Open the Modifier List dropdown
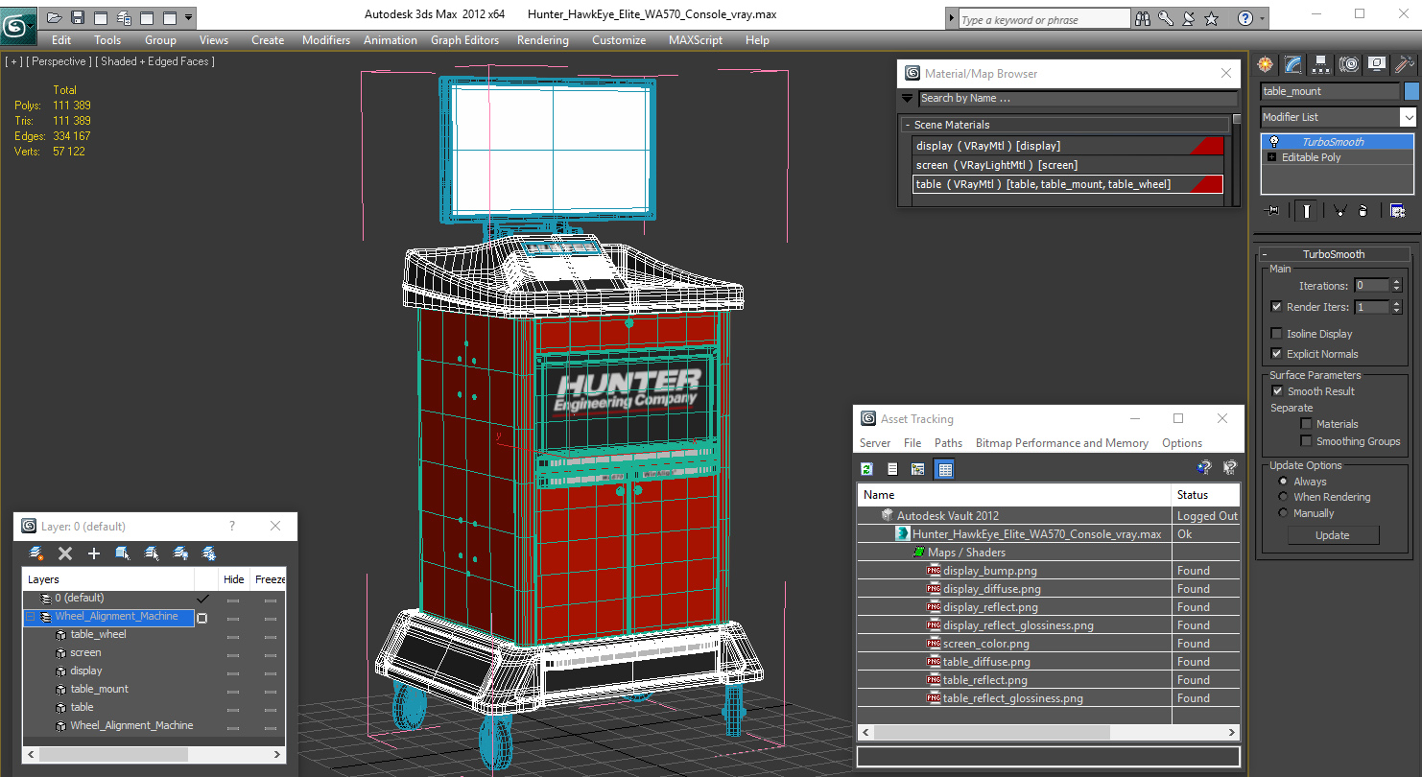 tap(1408, 117)
